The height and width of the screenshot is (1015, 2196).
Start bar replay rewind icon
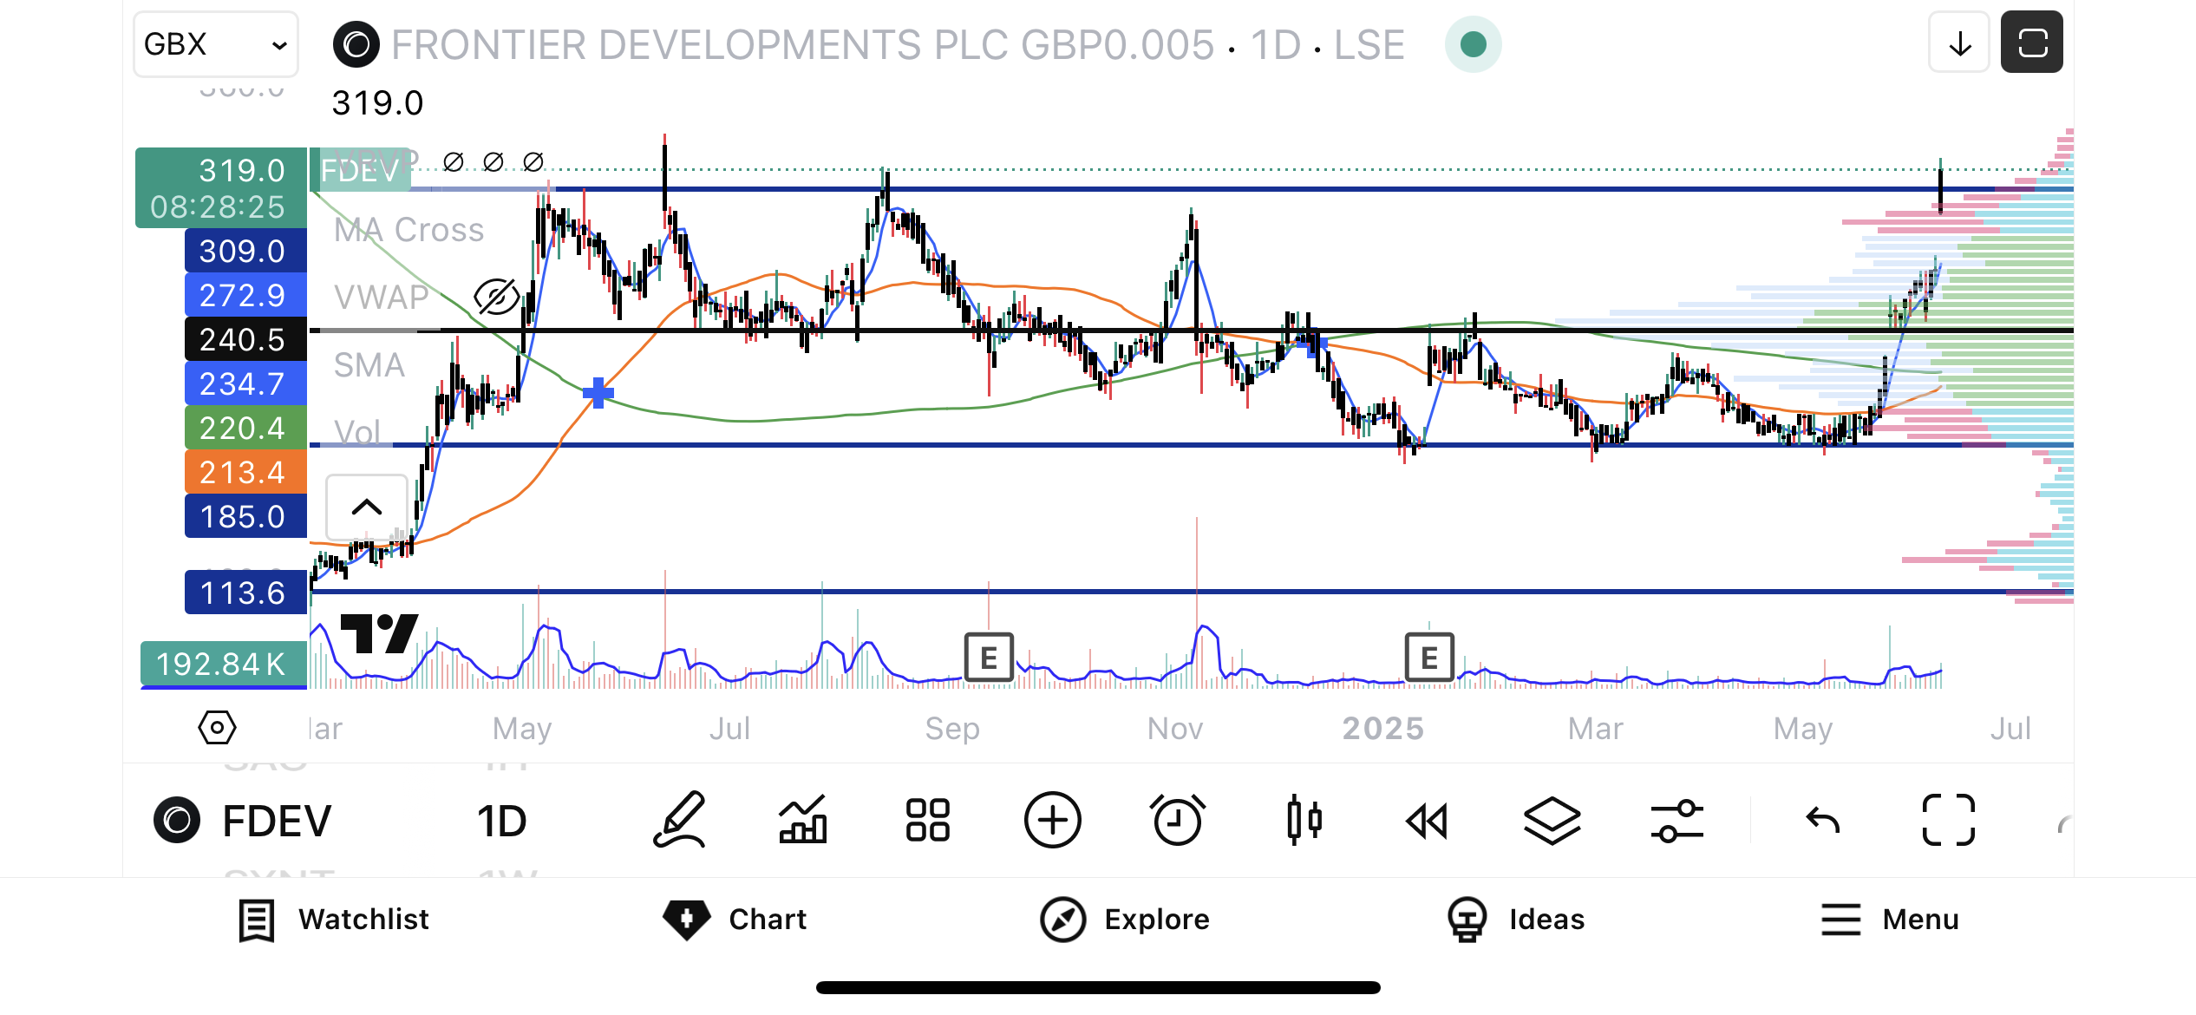(x=1427, y=821)
